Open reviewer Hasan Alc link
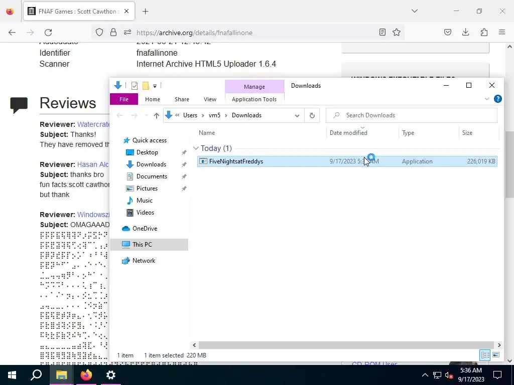The width and height of the screenshot is (514, 385). (x=93, y=164)
